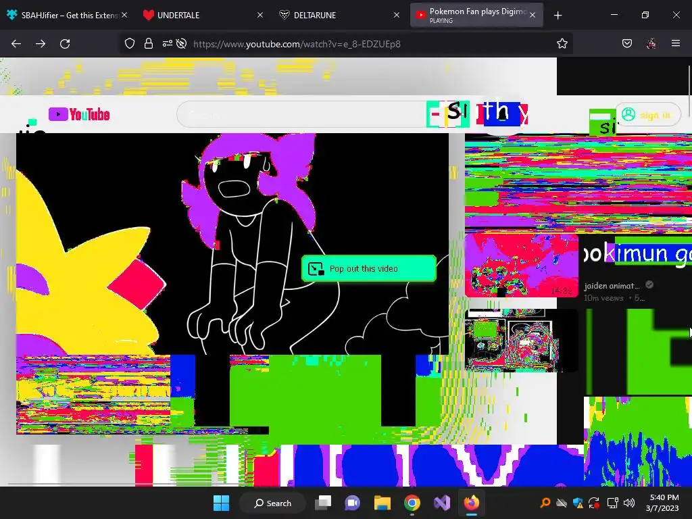Open Task View on the taskbar
Image resolution: width=692 pixels, height=519 pixels.
point(323,503)
